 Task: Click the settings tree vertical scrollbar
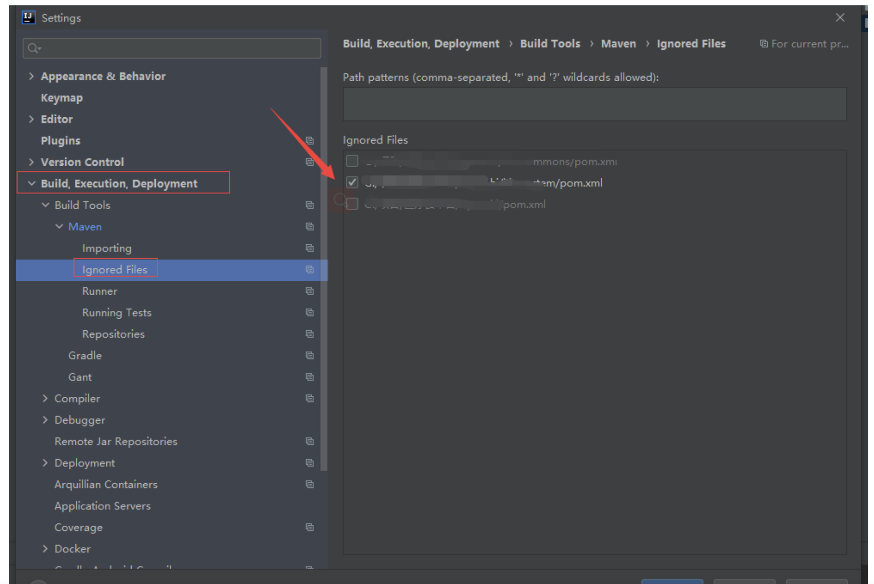(324, 267)
